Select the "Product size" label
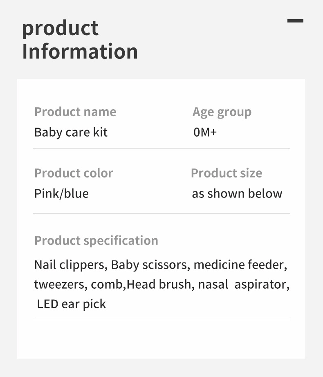Image resolution: width=323 pixels, height=377 pixels. (x=227, y=173)
